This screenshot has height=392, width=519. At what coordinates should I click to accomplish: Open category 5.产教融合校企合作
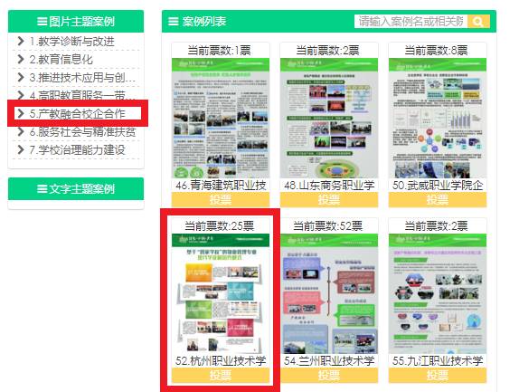tap(78, 113)
